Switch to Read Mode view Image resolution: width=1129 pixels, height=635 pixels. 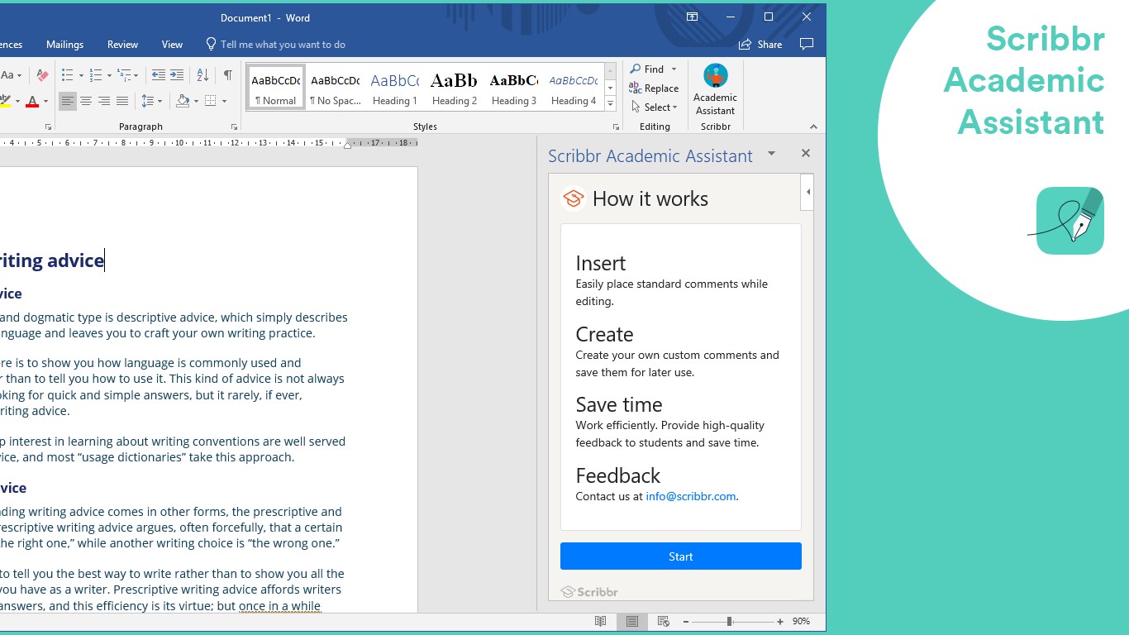point(601,621)
